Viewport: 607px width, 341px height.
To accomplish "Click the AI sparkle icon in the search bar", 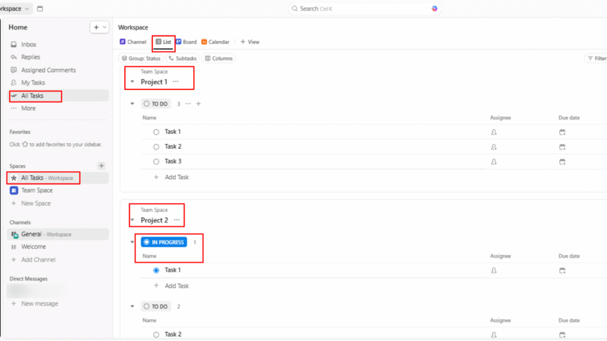I will [x=435, y=9].
